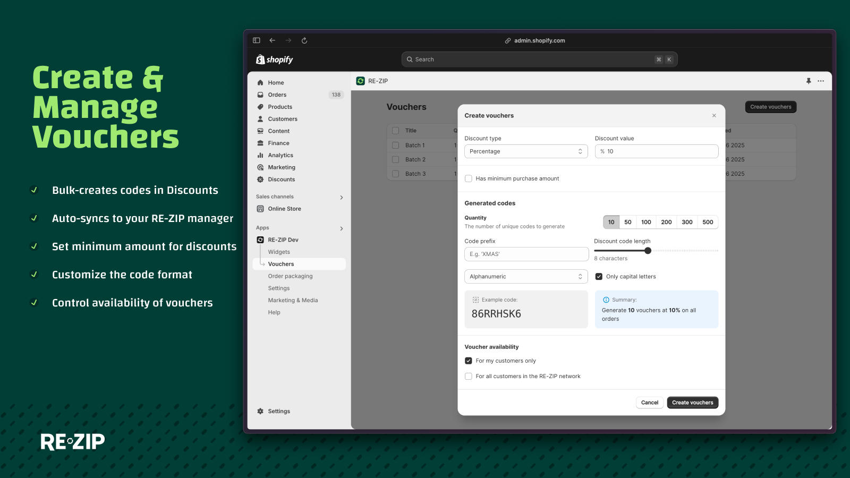Select quantity 300
This screenshot has width=850, height=478.
click(687, 222)
